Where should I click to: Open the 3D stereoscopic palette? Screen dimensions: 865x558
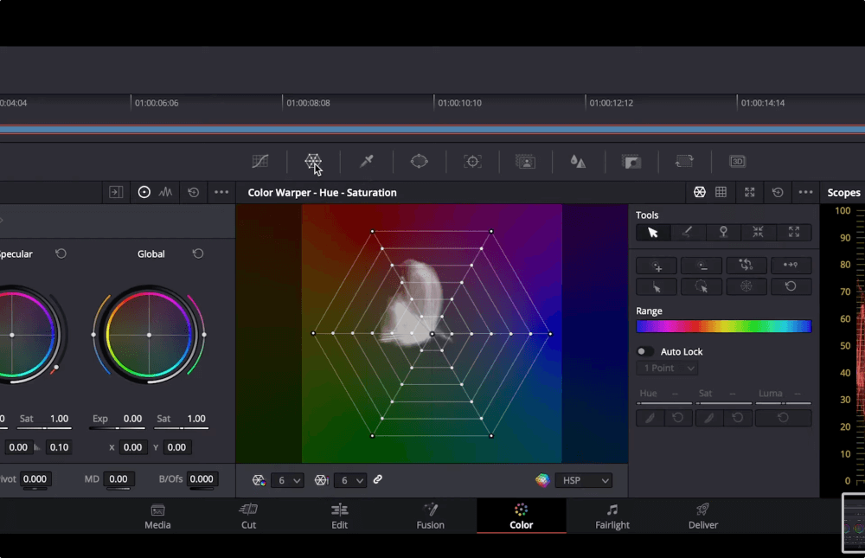pyautogui.click(x=738, y=161)
